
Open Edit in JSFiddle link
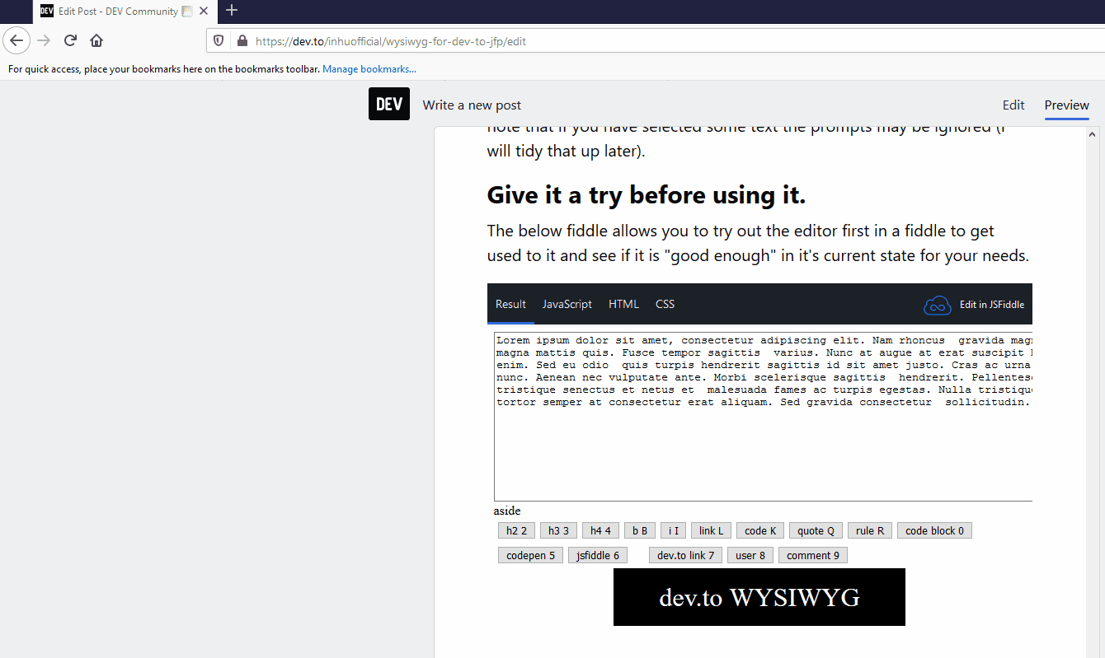[991, 305]
